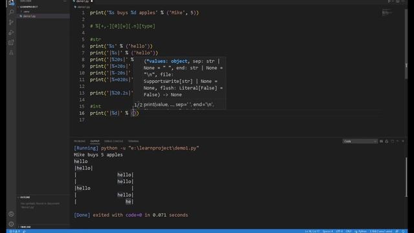Click the output panel vertical scrollbar
Viewport: 414px width, 233px height.
[x=406, y=177]
